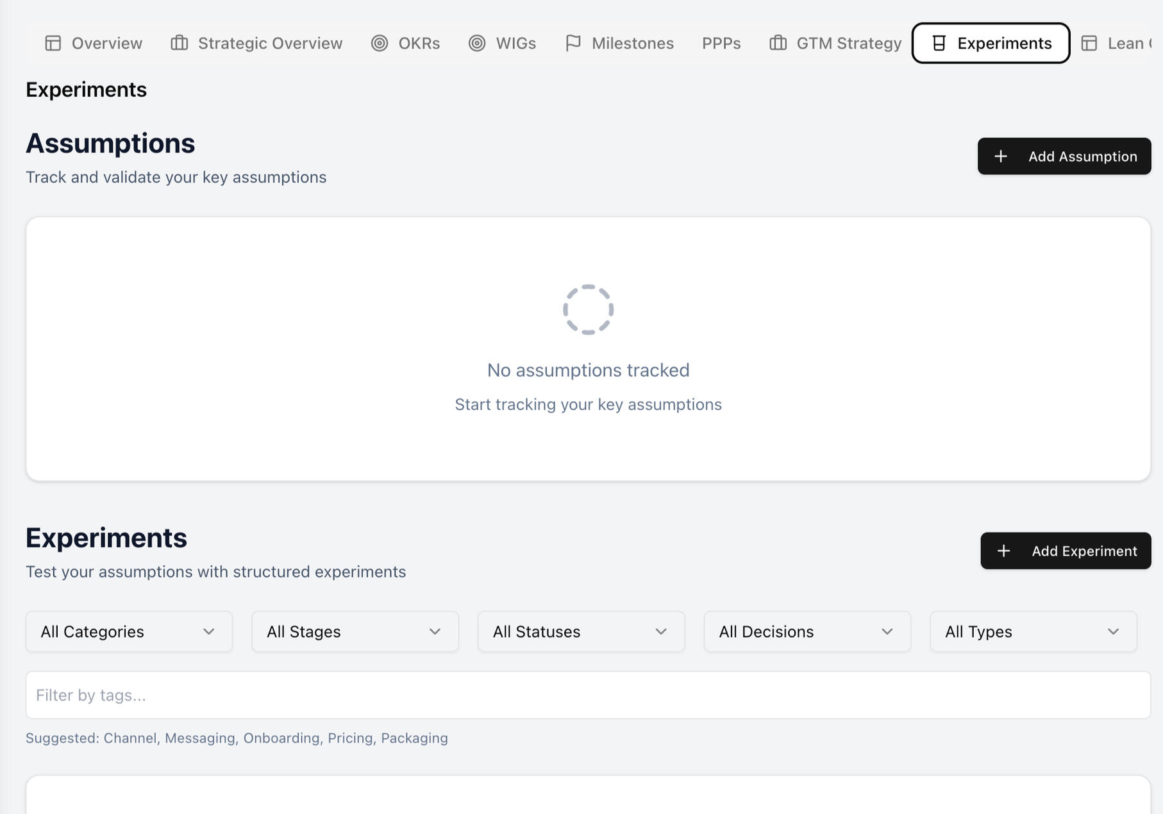
Task: Select the Onboarding suggested tag
Action: pyautogui.click(x=283, y=738)
